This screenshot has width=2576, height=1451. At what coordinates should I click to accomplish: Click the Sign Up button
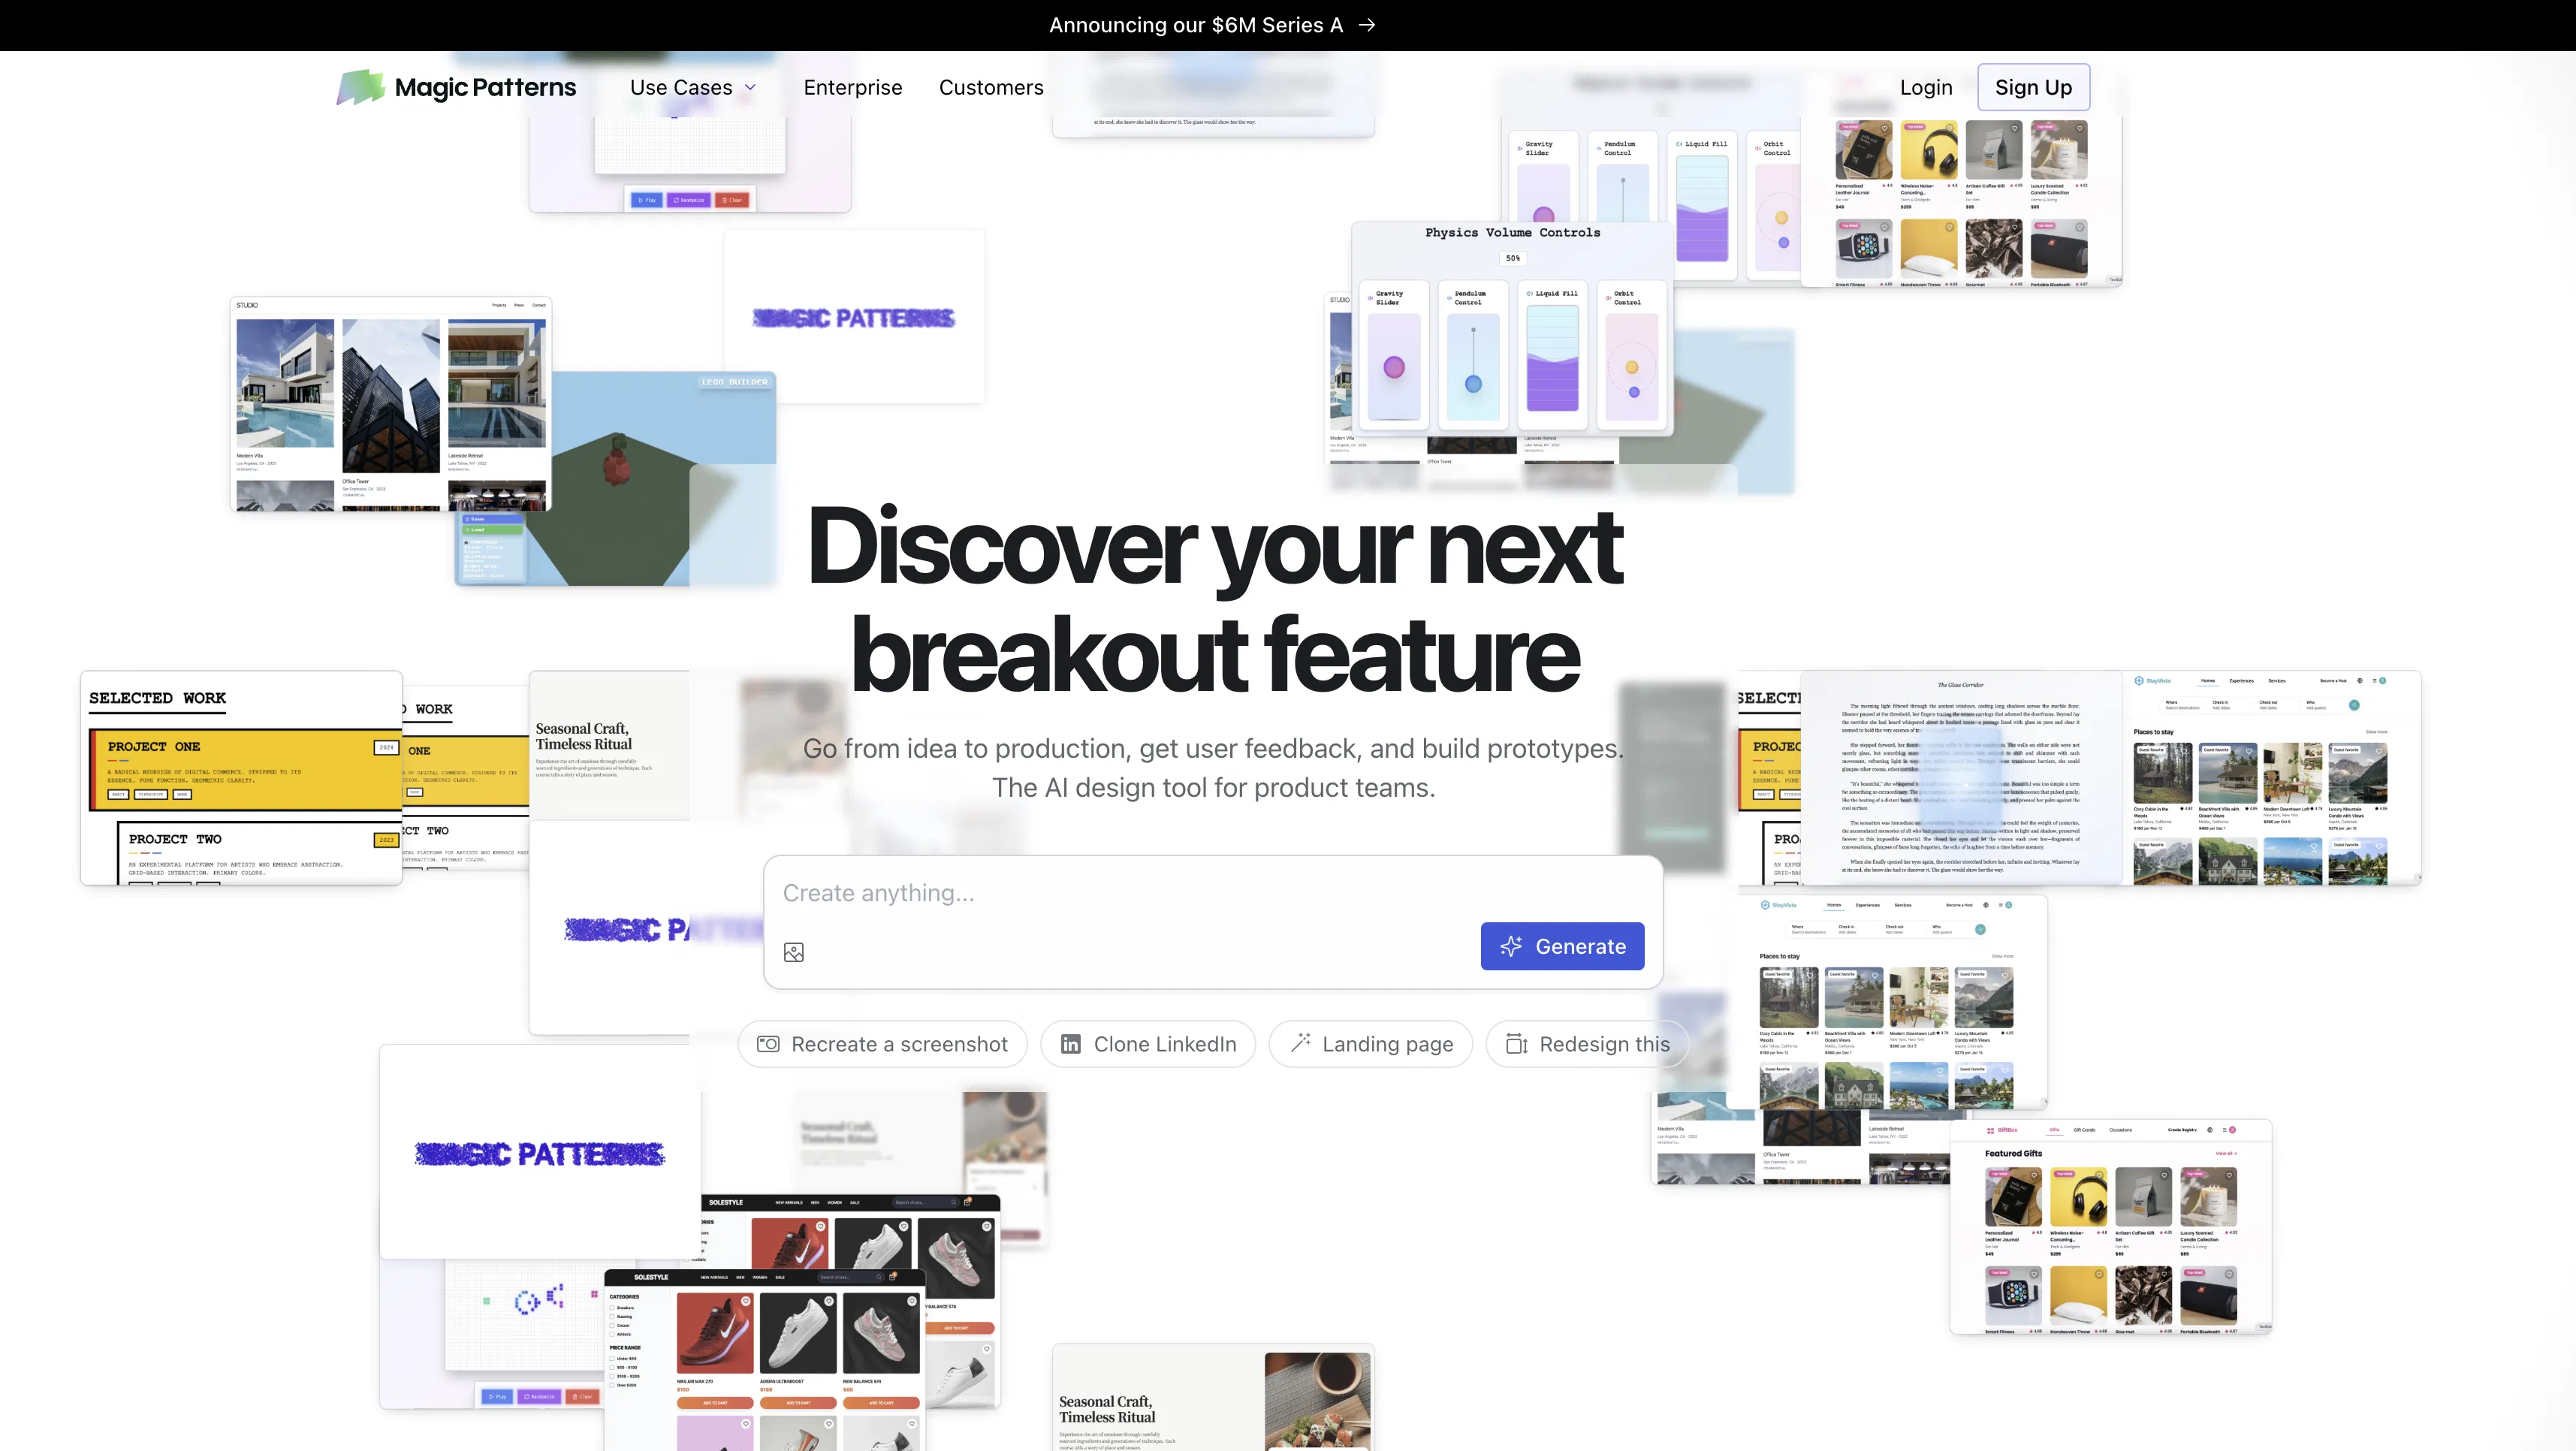pyautogui.click(x=2033, y=87)
